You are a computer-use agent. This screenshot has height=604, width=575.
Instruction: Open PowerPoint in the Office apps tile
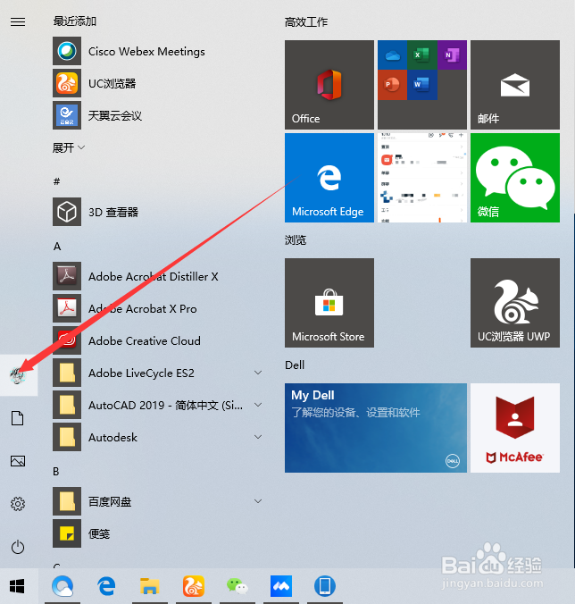click(x=392, y=85)
